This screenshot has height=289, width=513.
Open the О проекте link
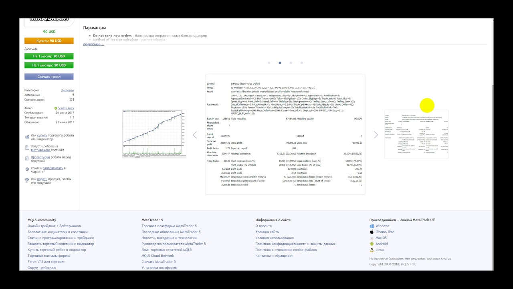pyautogui.click(x=264, y=226)
